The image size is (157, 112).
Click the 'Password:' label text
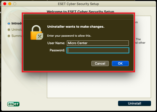click(x=57, y=50)
